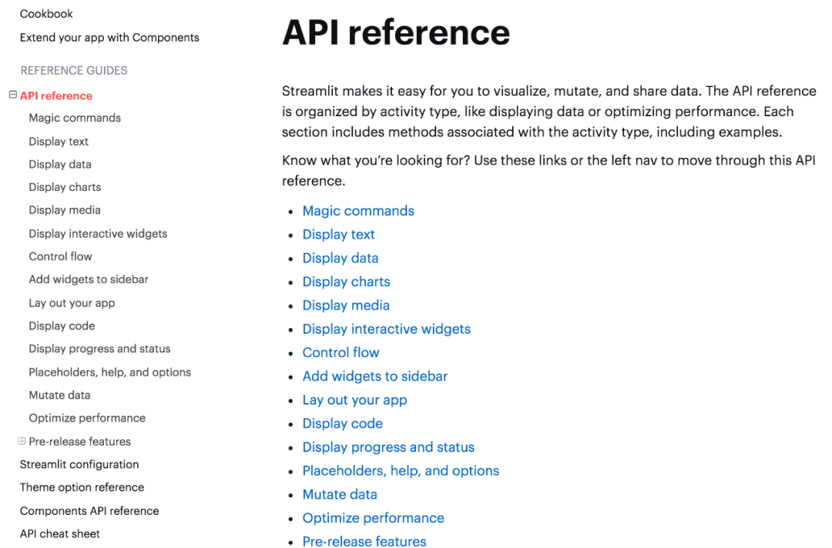Follow the Magic commands bullet link
This screenshot has height=548, width=832.
coord(358,211)
